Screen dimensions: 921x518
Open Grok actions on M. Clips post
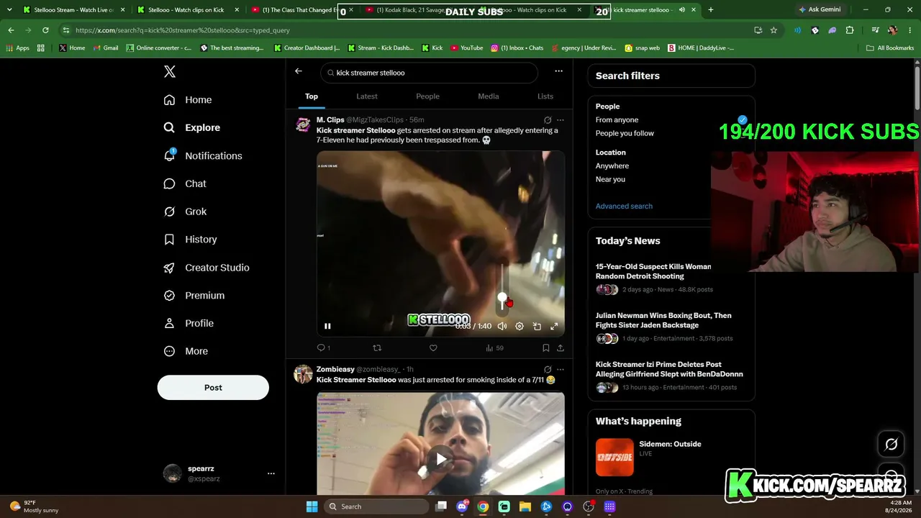click(548, 120)
